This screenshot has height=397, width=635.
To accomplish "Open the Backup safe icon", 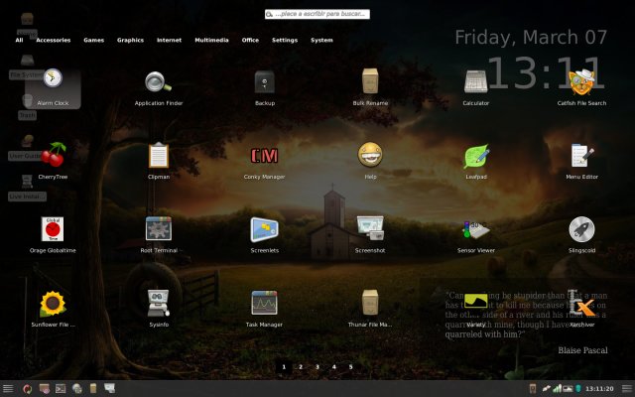I will click(265, 88).
